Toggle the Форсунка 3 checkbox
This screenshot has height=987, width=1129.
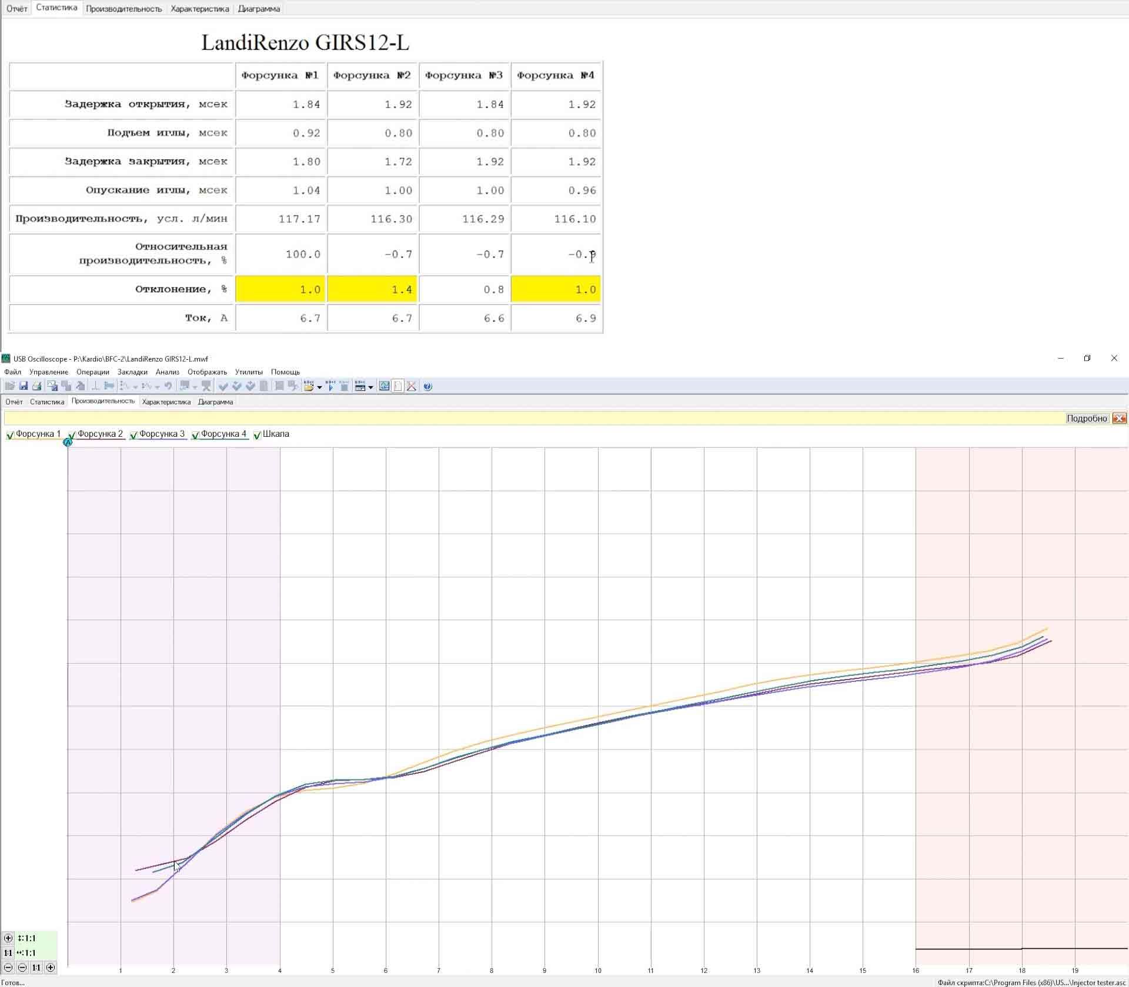pyautogui.click(x=133, y=435)
